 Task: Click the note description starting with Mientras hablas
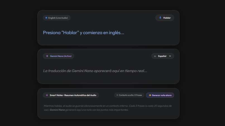[x=108, y=108]
